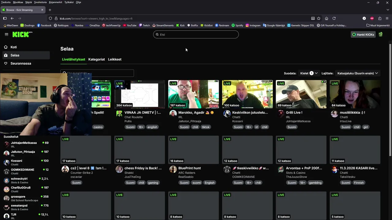Viewport: 392px width, 220px height.
Task: Open the browser application menu icon
Action: point(387,18)
